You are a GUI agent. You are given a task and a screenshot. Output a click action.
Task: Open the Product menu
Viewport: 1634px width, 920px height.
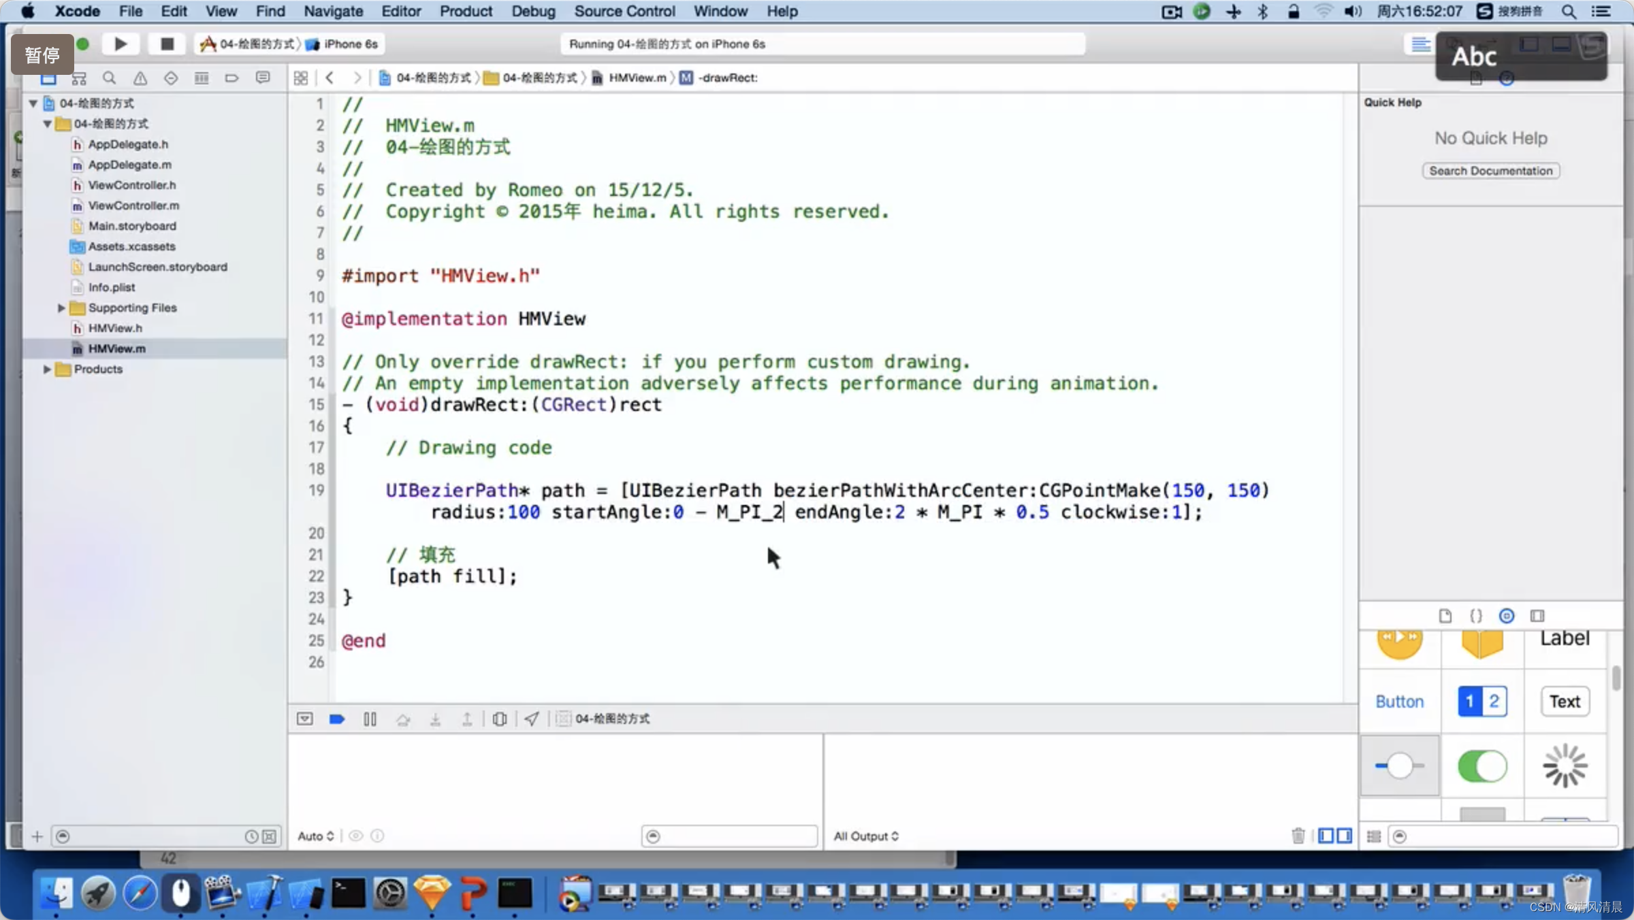click(466, 12)
